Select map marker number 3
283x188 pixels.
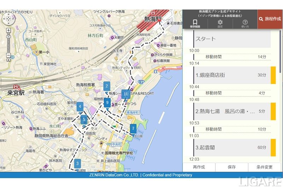(x=77, y=163)
